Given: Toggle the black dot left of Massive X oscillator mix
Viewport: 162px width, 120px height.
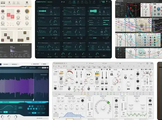Looking at the screenshot, I should click(75, 69).
